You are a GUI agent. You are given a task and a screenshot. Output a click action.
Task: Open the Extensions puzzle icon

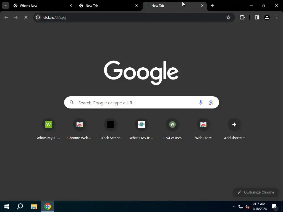(242, 17)
